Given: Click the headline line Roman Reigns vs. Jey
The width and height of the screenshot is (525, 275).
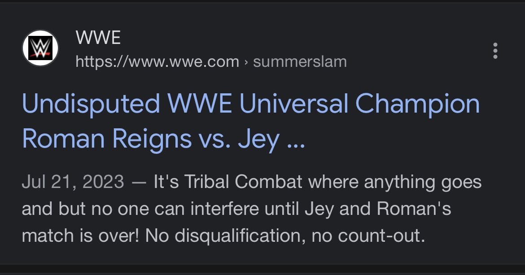Looking at the screenshot, I should 151,139.
